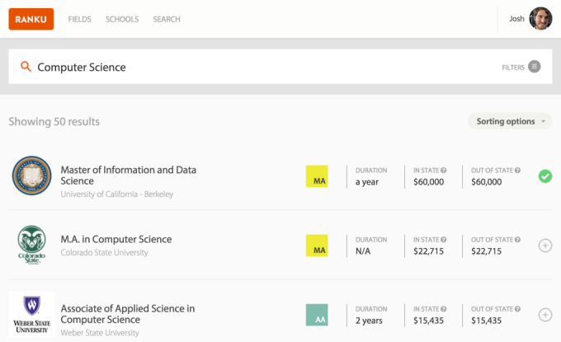This screenshot has width=561, height=342.
Task: Uncheck the green checkmark for Berkeley program
Action: (x=544, y=176)
